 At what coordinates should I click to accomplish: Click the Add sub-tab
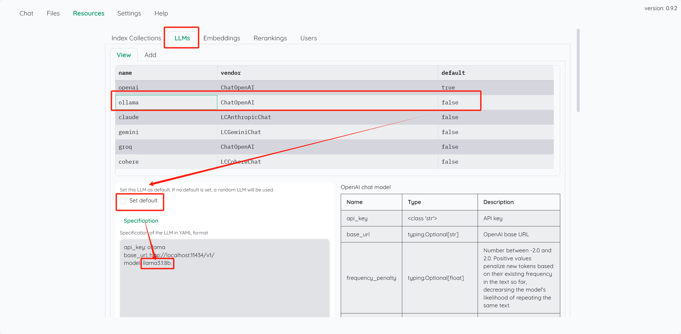tap(150, 55)
